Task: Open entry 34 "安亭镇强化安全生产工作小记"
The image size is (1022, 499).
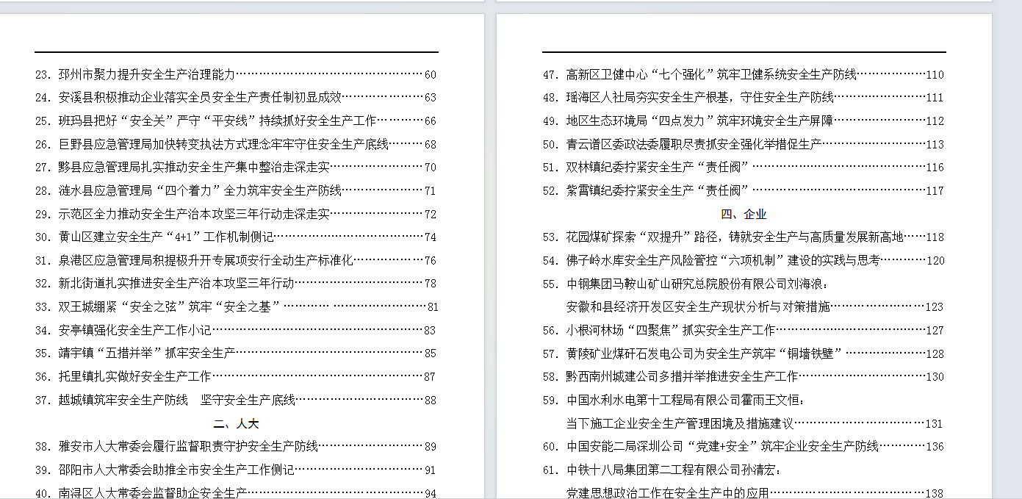Action: tap(236, 330)
